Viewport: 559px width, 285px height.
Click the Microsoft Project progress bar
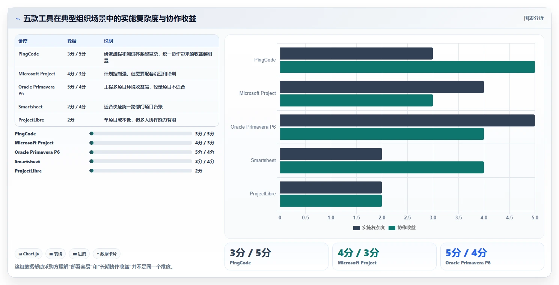point(141,143)
